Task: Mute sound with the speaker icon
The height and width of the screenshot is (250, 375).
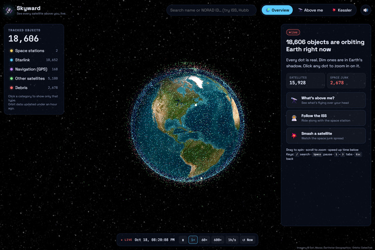Action: [365, 10]
